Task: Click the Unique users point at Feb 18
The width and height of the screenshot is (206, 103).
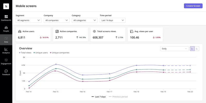Action: tap(136, 70)
